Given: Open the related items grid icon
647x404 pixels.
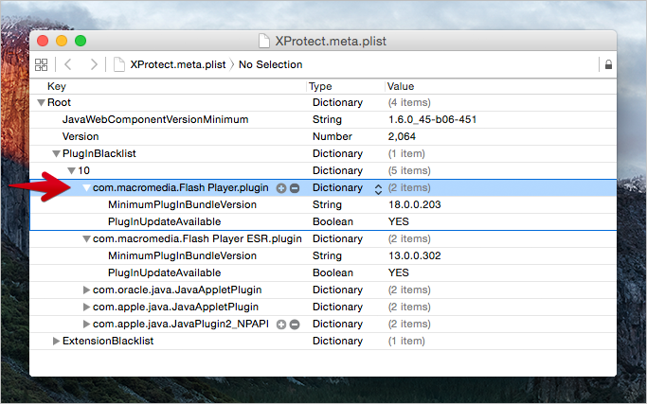Looking at the screenshot, I should [x=41, y=64].
